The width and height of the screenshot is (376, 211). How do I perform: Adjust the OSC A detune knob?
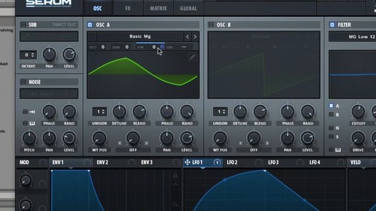[119, 112]
